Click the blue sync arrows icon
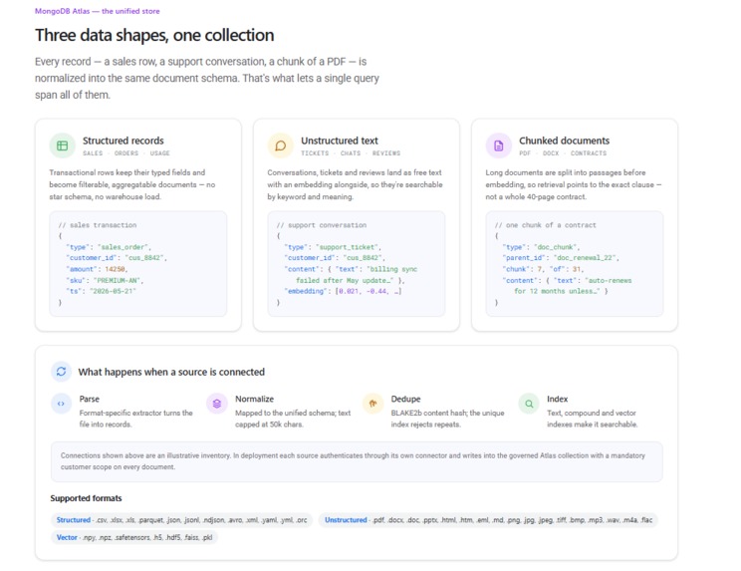This screenshot has height=571, width=741. click(61, 372)
